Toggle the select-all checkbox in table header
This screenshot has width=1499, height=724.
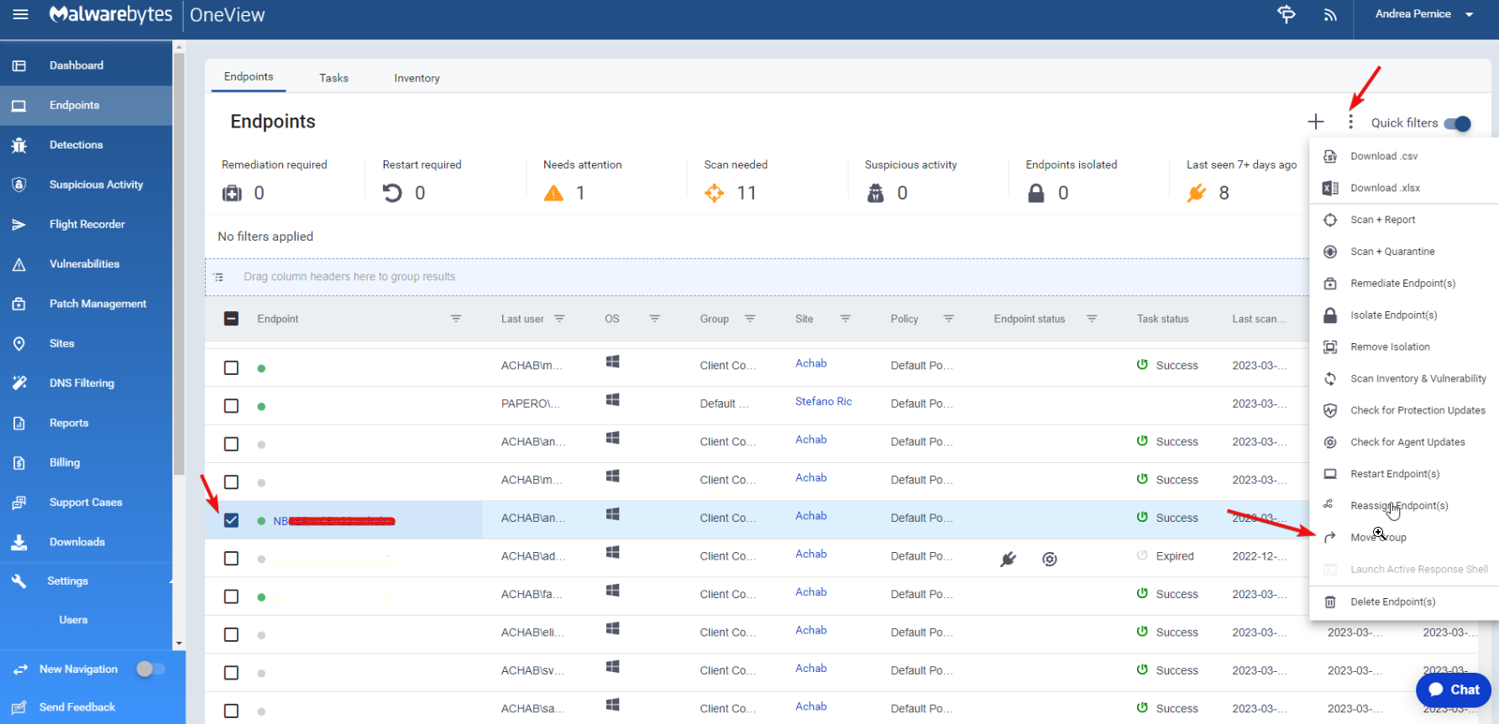[x=232, y=319]
